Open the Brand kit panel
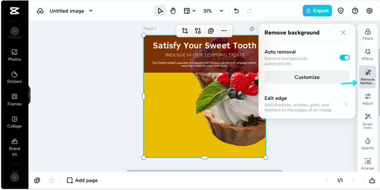Viewport: 380px width, 190px height. pos(14,147)
